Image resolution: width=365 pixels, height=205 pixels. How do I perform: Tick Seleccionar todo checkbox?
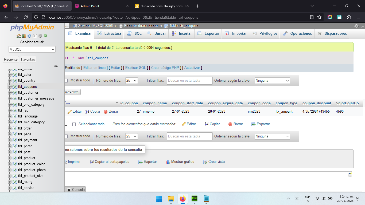(74, 124)
